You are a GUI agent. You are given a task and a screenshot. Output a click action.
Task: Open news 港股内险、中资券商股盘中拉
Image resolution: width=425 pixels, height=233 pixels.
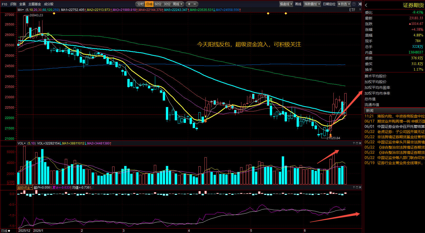coord(395,116)
